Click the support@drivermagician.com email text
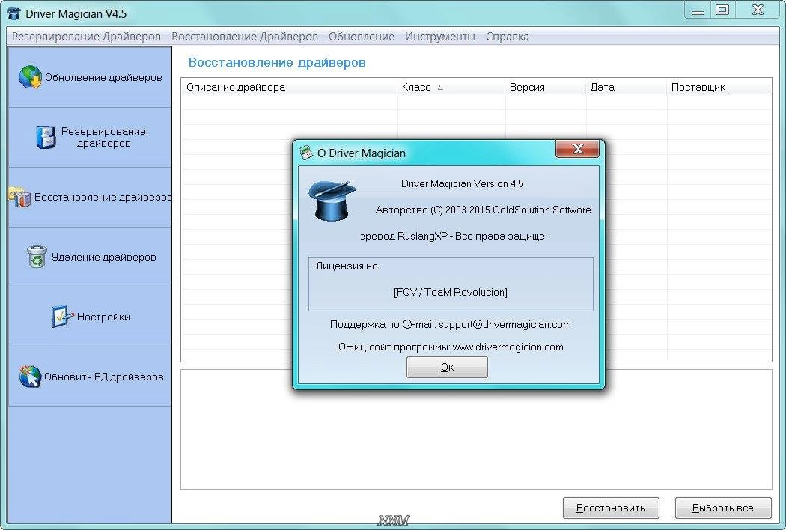The width and height of the screenshot is (786, 530). (505, 324)
